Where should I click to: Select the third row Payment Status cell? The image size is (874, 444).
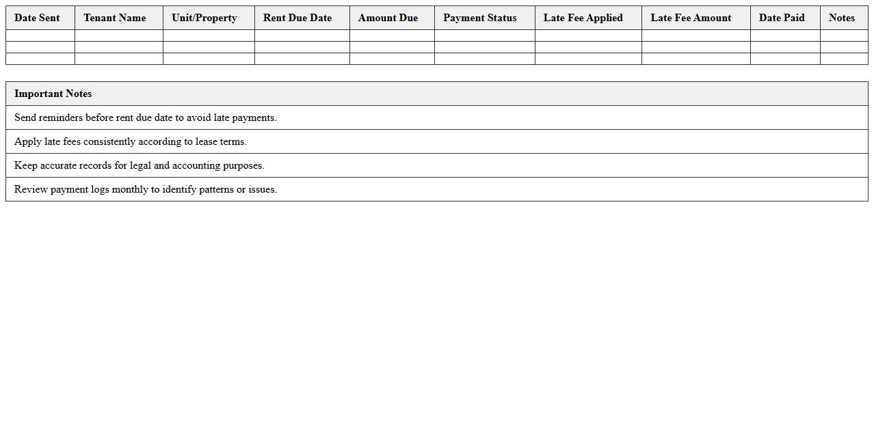pyautogui.click(x=479, y=59)
